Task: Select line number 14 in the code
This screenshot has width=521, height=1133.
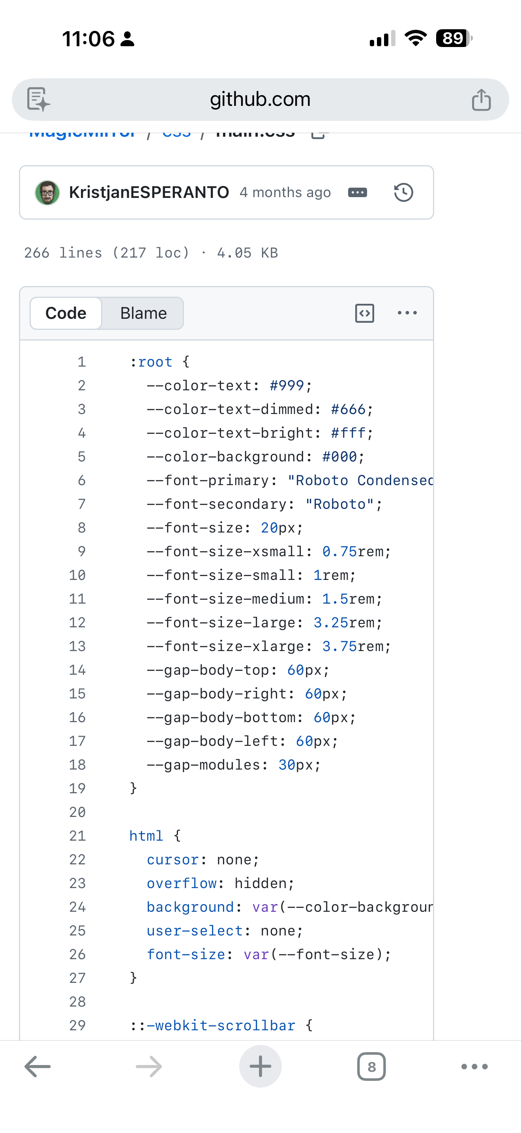Action: [x=77, y=670]
